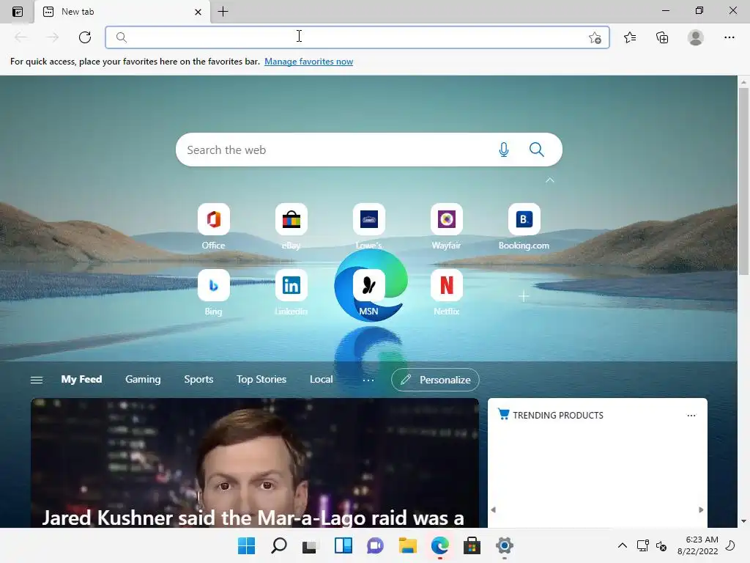
Task: Open the Bing quick link
Action: click(213, 292)
